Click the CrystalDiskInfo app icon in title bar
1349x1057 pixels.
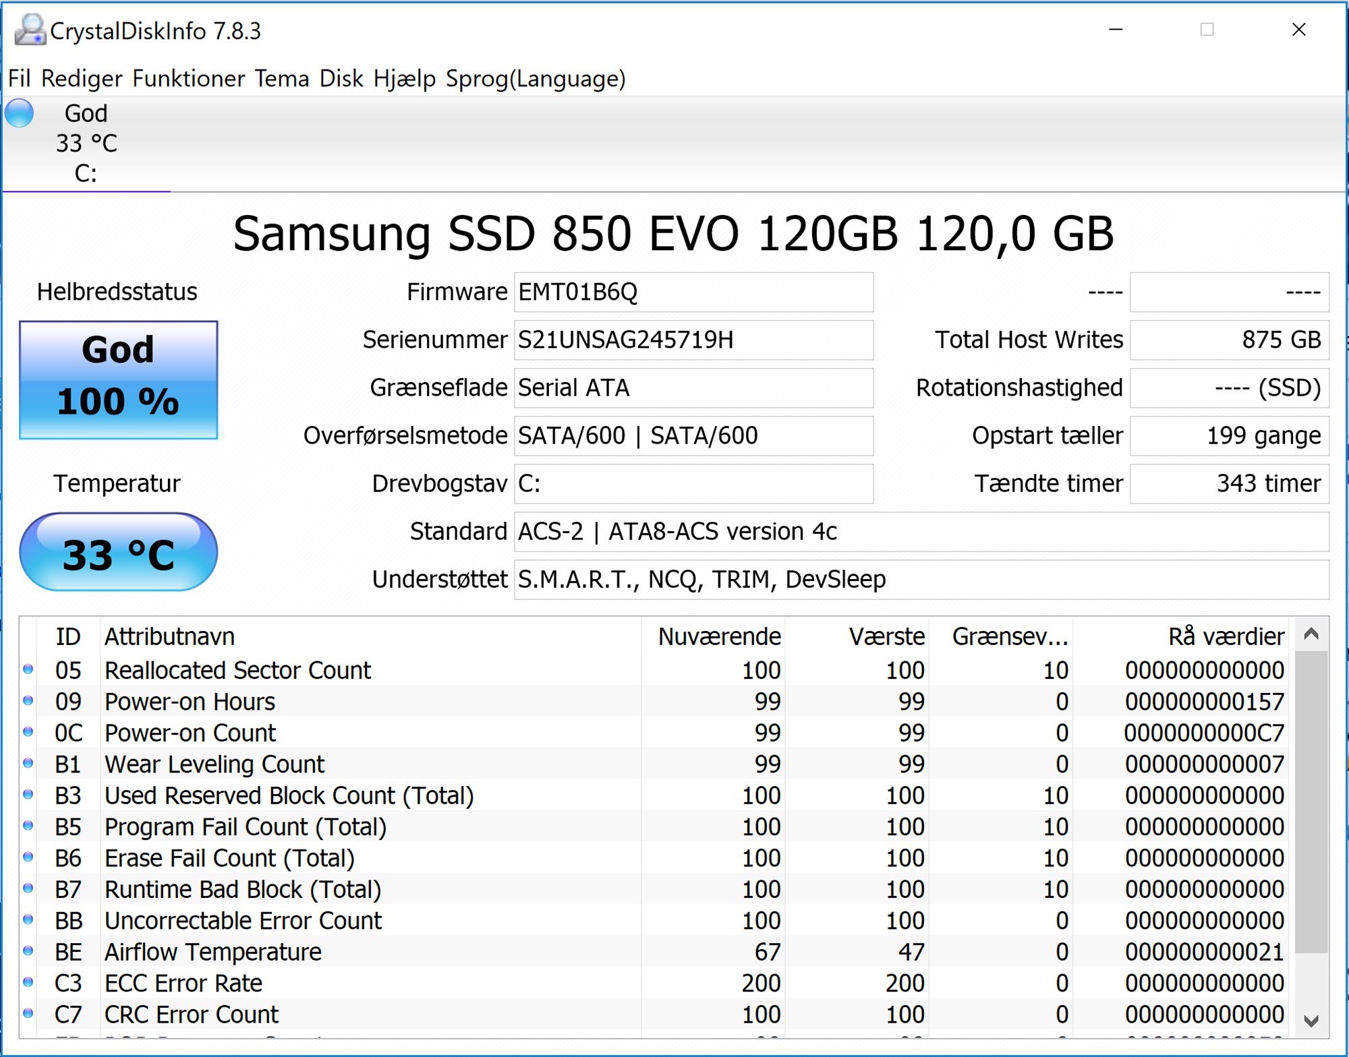(x=30, y=30)
